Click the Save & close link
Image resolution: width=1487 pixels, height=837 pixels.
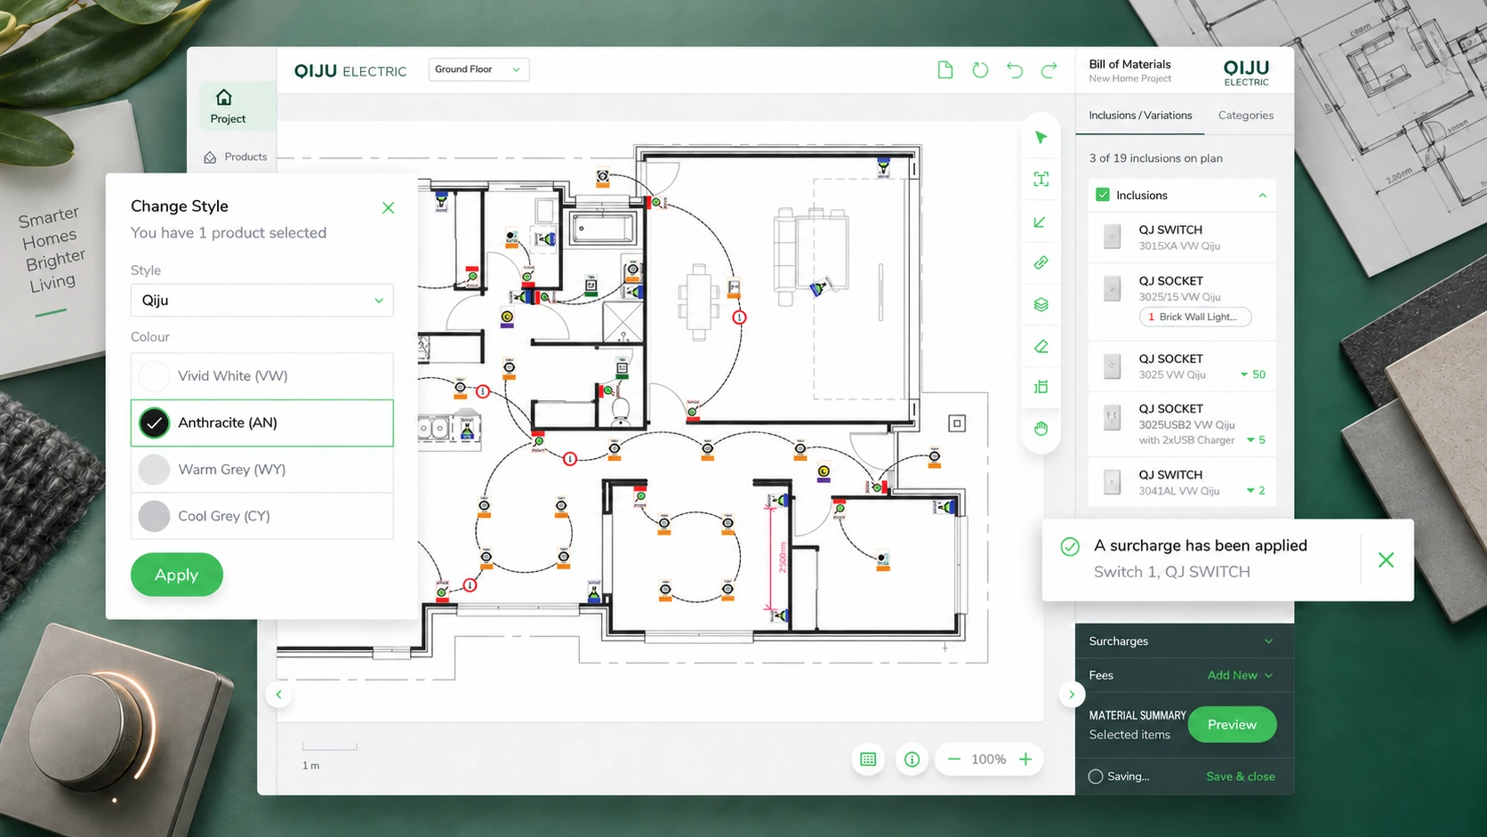[x=1241, y=777]
